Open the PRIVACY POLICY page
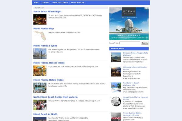Screen dimensions: 182x121 (78, 2)
